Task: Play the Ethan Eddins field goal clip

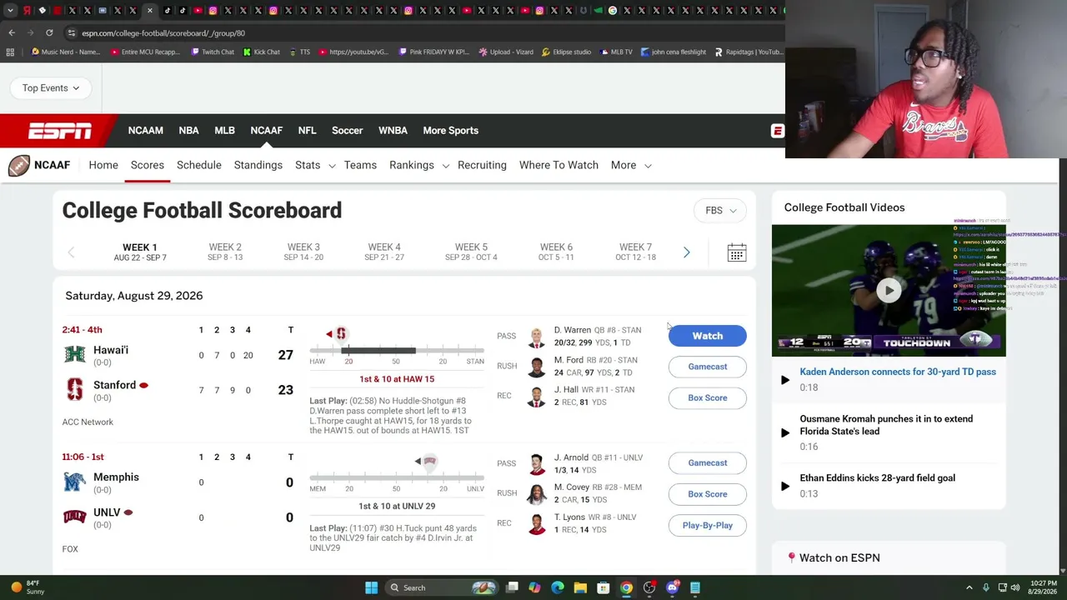Action: 784,486
